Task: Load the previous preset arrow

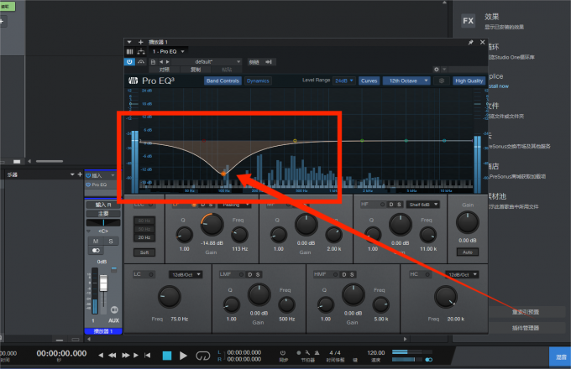Action: coord(161,62)
